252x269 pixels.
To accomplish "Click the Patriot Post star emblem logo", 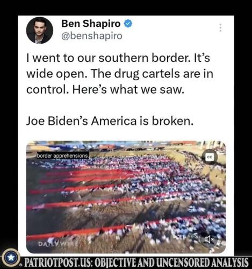I will pos(11,258).
